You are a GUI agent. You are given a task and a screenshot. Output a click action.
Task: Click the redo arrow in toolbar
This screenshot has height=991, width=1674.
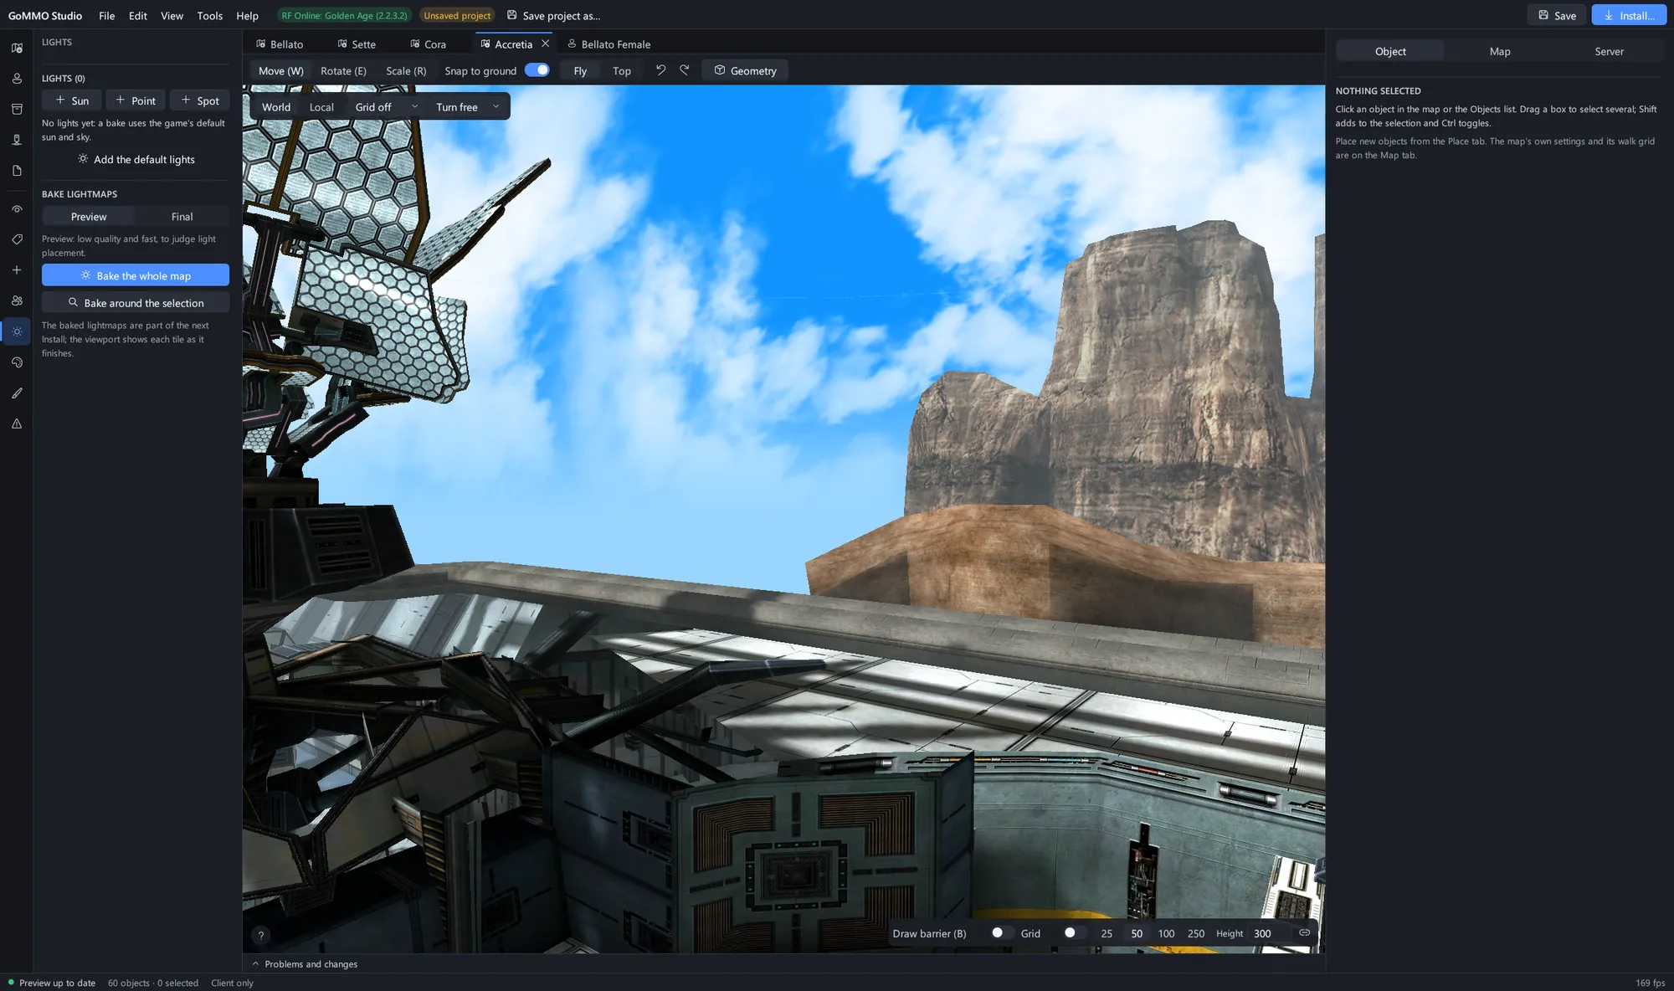tap(685, 70)
